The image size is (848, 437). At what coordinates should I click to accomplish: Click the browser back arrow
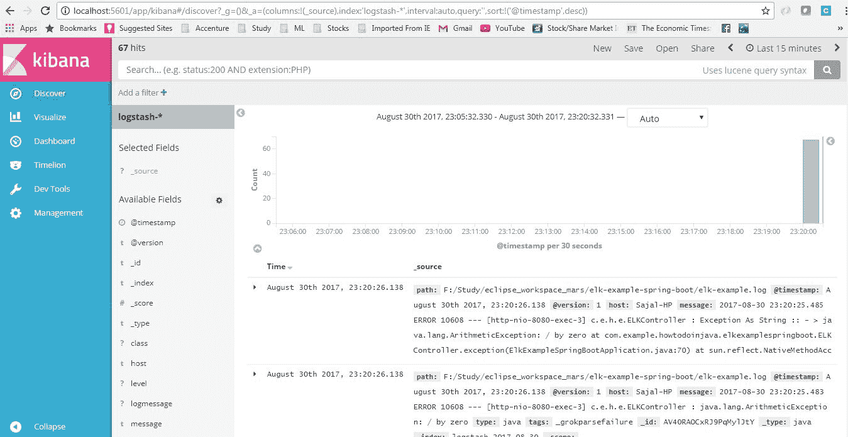[x=10, y=11]
